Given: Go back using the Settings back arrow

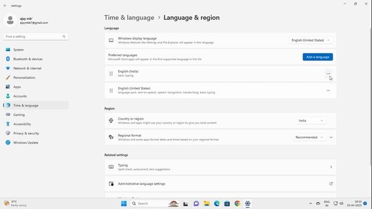Looking at the screenshot, I should 5,6.
